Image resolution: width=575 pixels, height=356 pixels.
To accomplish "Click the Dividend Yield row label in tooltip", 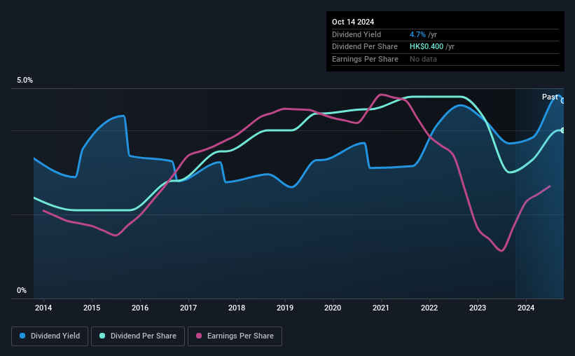I will click(356, 34).
